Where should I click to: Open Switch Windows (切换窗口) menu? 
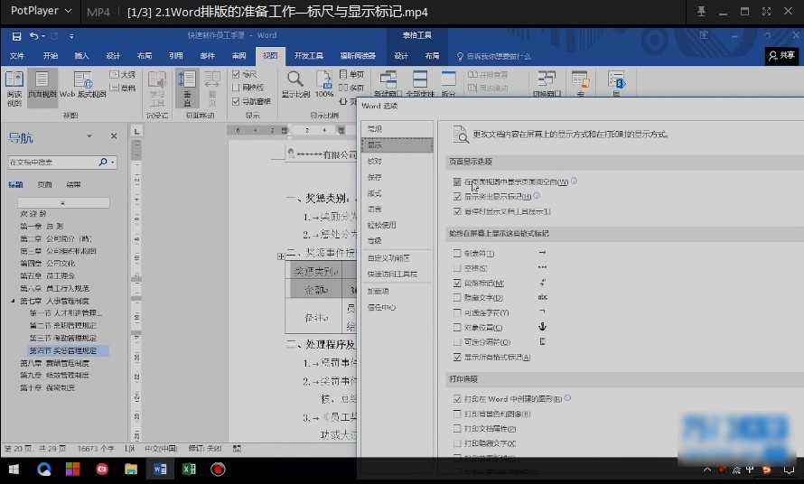point(547,84)
